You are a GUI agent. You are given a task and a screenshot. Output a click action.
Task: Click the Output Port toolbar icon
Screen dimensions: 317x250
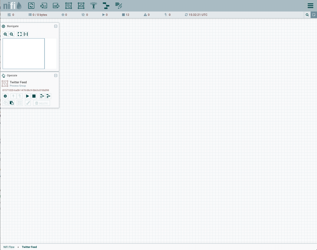click(56, 5)
